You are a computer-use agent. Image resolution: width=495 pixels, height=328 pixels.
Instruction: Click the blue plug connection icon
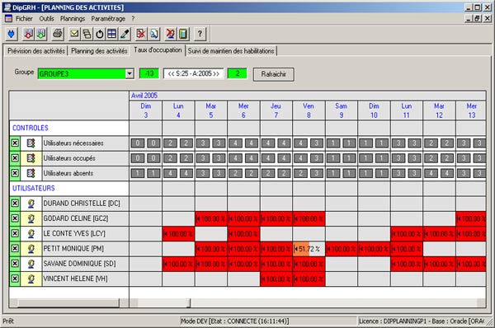[x=12, y=34]
